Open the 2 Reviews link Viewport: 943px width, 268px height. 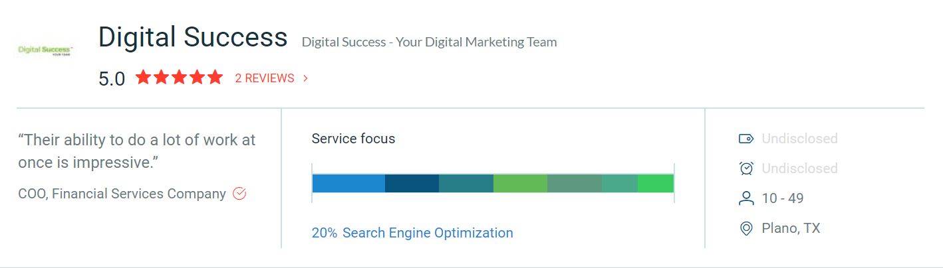coord(265,78)
